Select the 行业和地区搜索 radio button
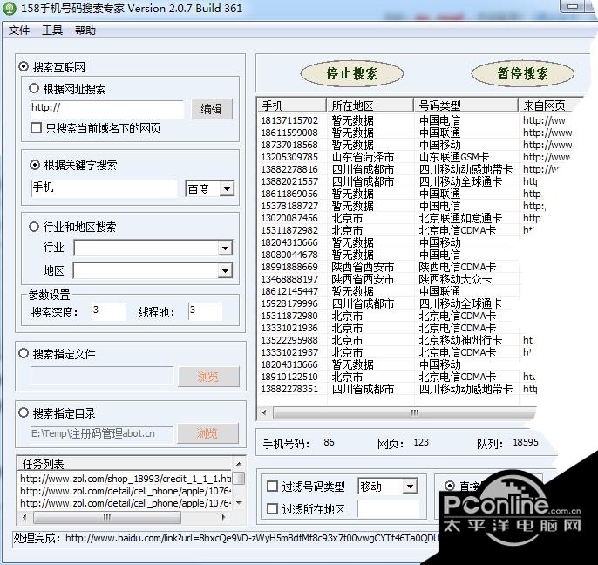 33,227
